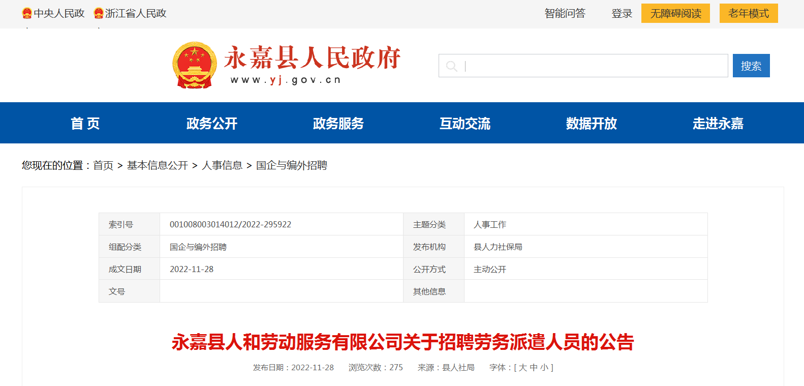Click emblem icon beside 中央人民政 link

pos(27,13)
